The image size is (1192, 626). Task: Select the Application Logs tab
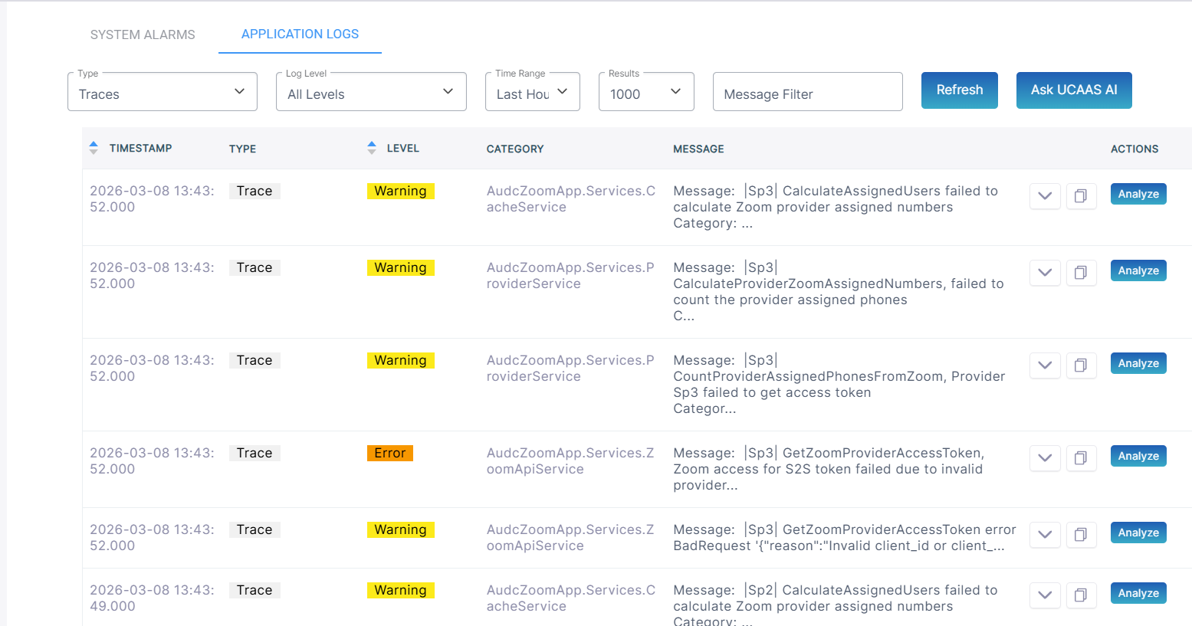[x=300, y=34]
